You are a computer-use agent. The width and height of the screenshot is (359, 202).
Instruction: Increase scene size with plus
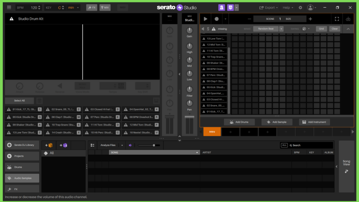coord(310,19)
